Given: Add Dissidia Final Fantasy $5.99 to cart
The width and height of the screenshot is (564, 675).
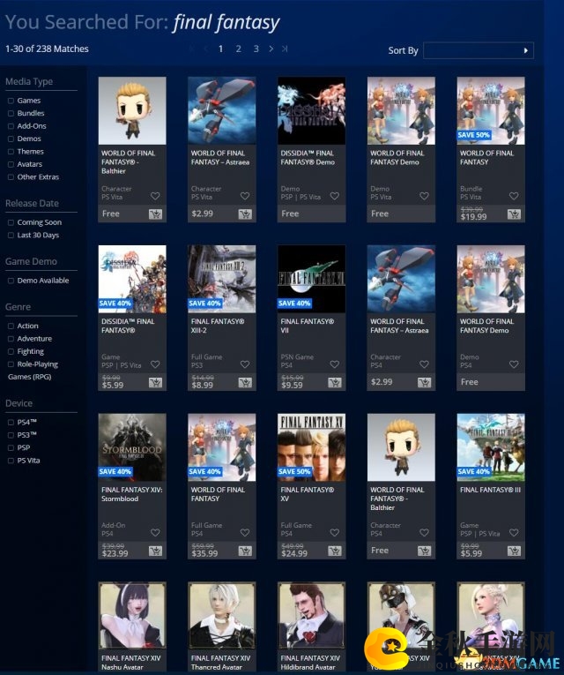Looking at the screenshot, I should tap(155, 382).
